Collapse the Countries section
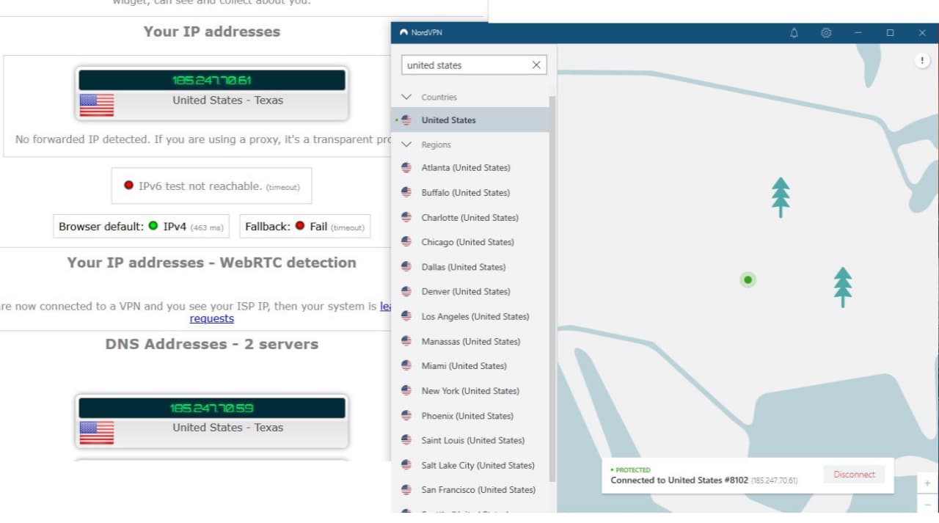 [x=407, y=97]
